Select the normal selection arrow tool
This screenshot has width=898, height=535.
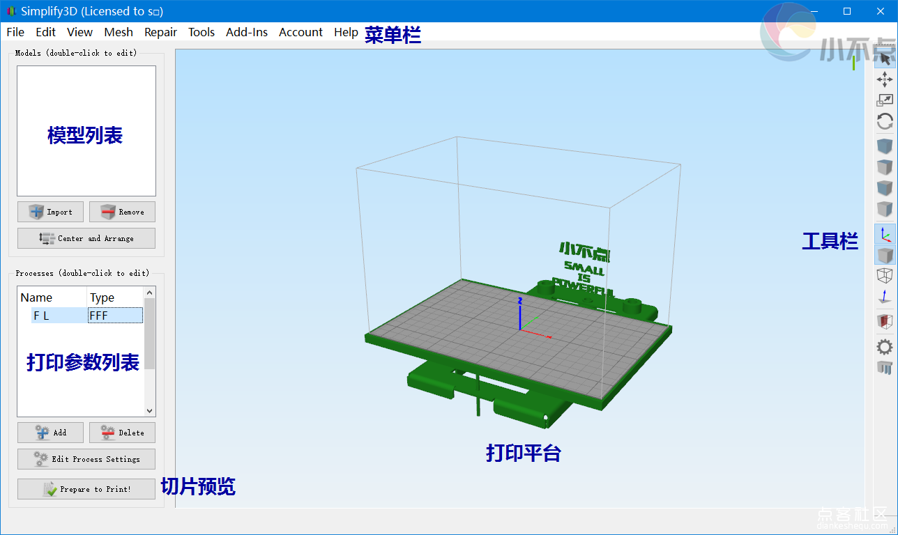[x=885, y=59]
